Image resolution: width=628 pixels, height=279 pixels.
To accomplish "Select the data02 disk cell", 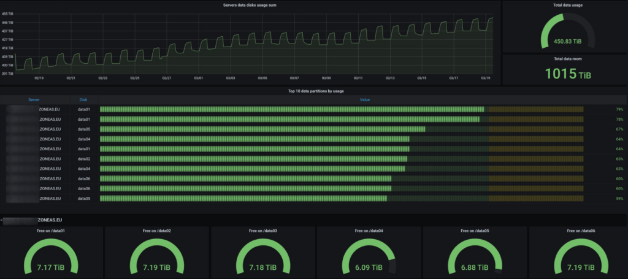I will pyautogui.click(x=83, y=159).
